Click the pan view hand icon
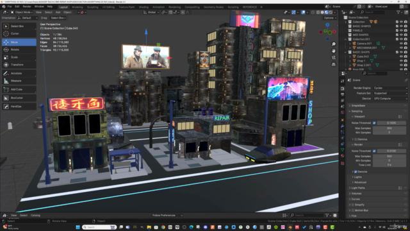The height and width of the screenshot is (231, 410). [x=334, y=51]
